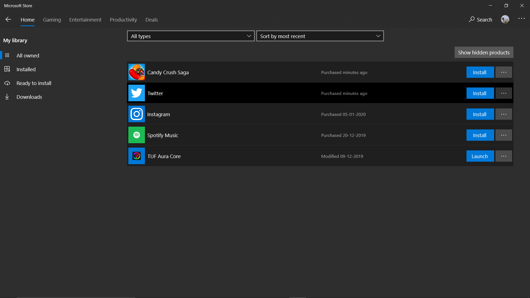Click the Twitter title text
This screenshot has width=530, height=298.
point(155,93)
